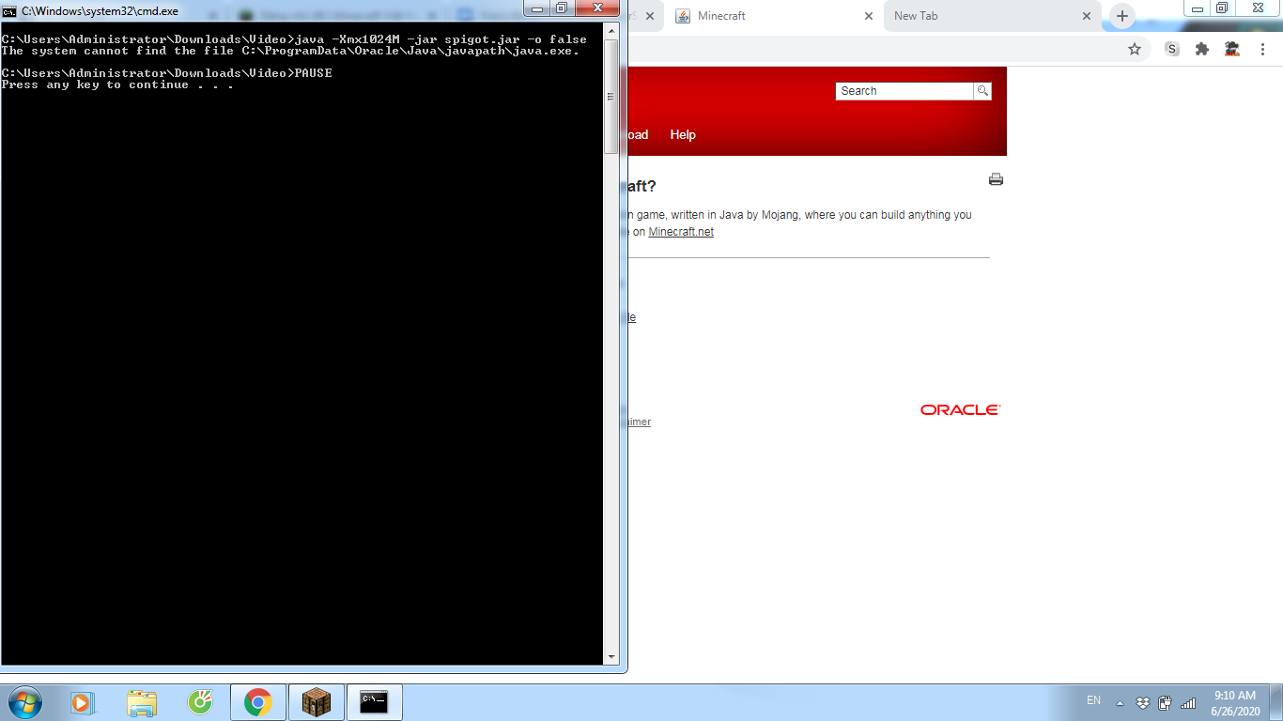Open the Minecraft crafting table taskbar icon
Screen dimensions: 1283x721
[x=317, y=702]
